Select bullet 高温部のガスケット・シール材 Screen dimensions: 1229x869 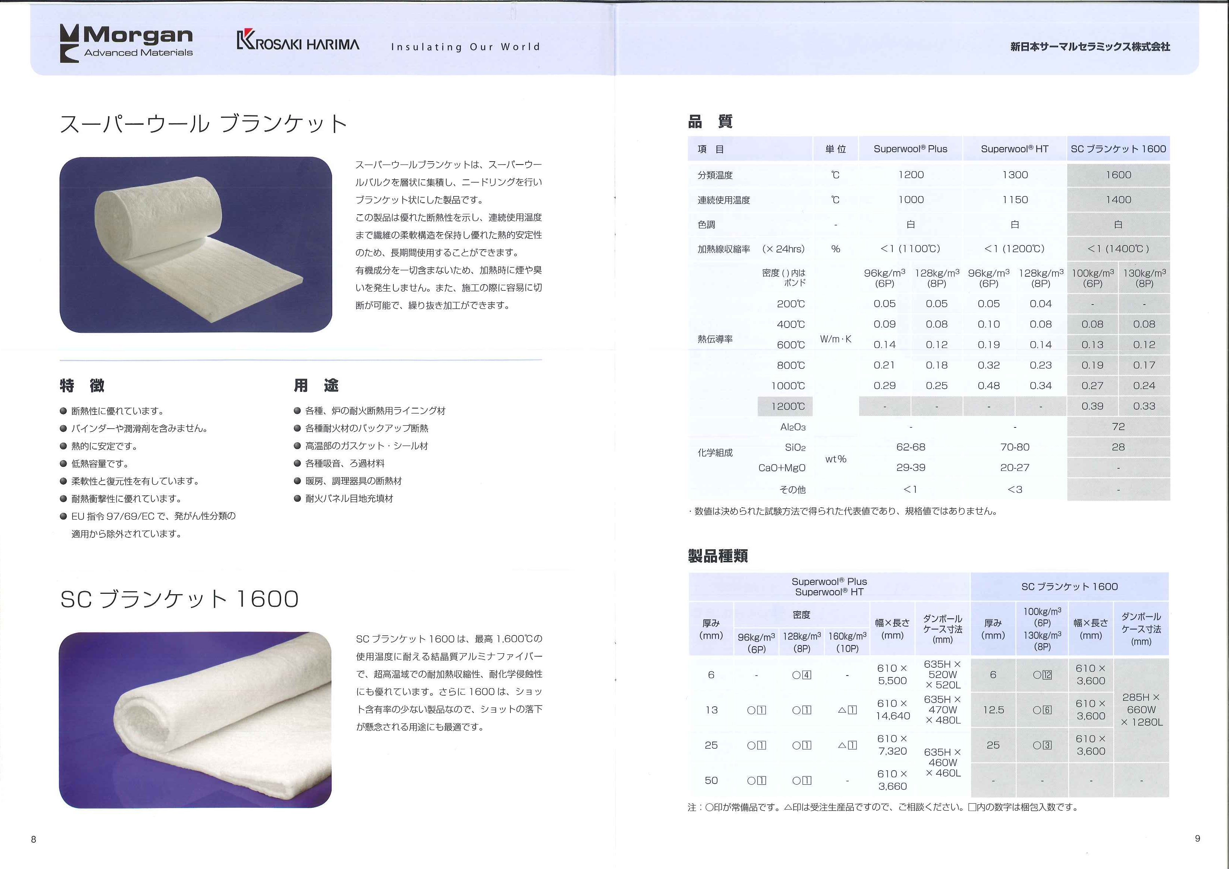(361, 446)
